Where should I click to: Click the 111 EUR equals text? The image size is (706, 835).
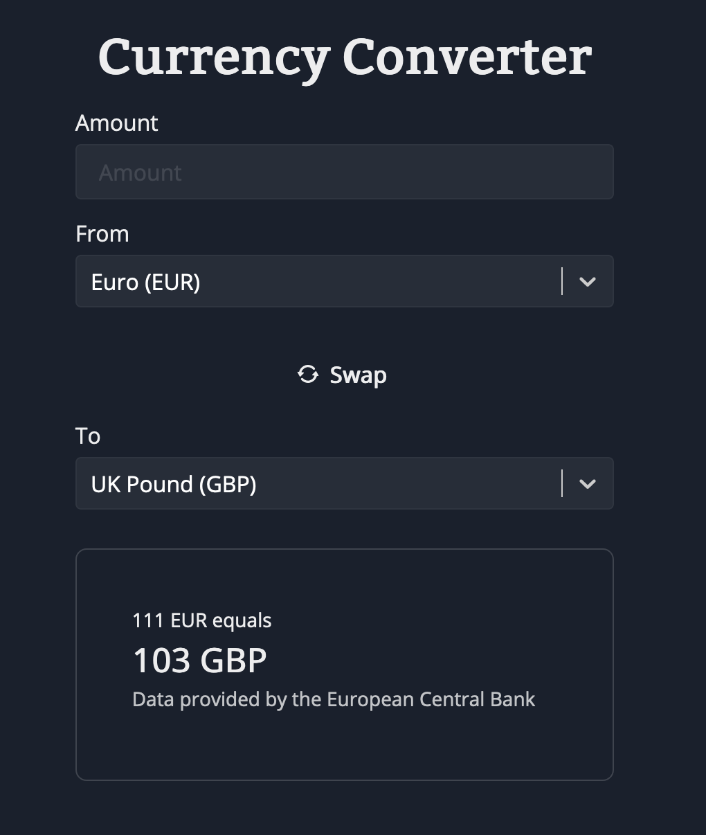tap(202, 620)
